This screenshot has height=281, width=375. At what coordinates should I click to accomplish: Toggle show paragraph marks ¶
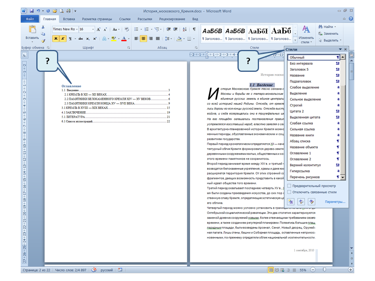point(194,29)
